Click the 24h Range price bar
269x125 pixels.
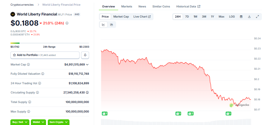click(x=50, y=43)
